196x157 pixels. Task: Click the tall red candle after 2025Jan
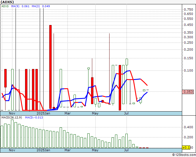[50, 66]
